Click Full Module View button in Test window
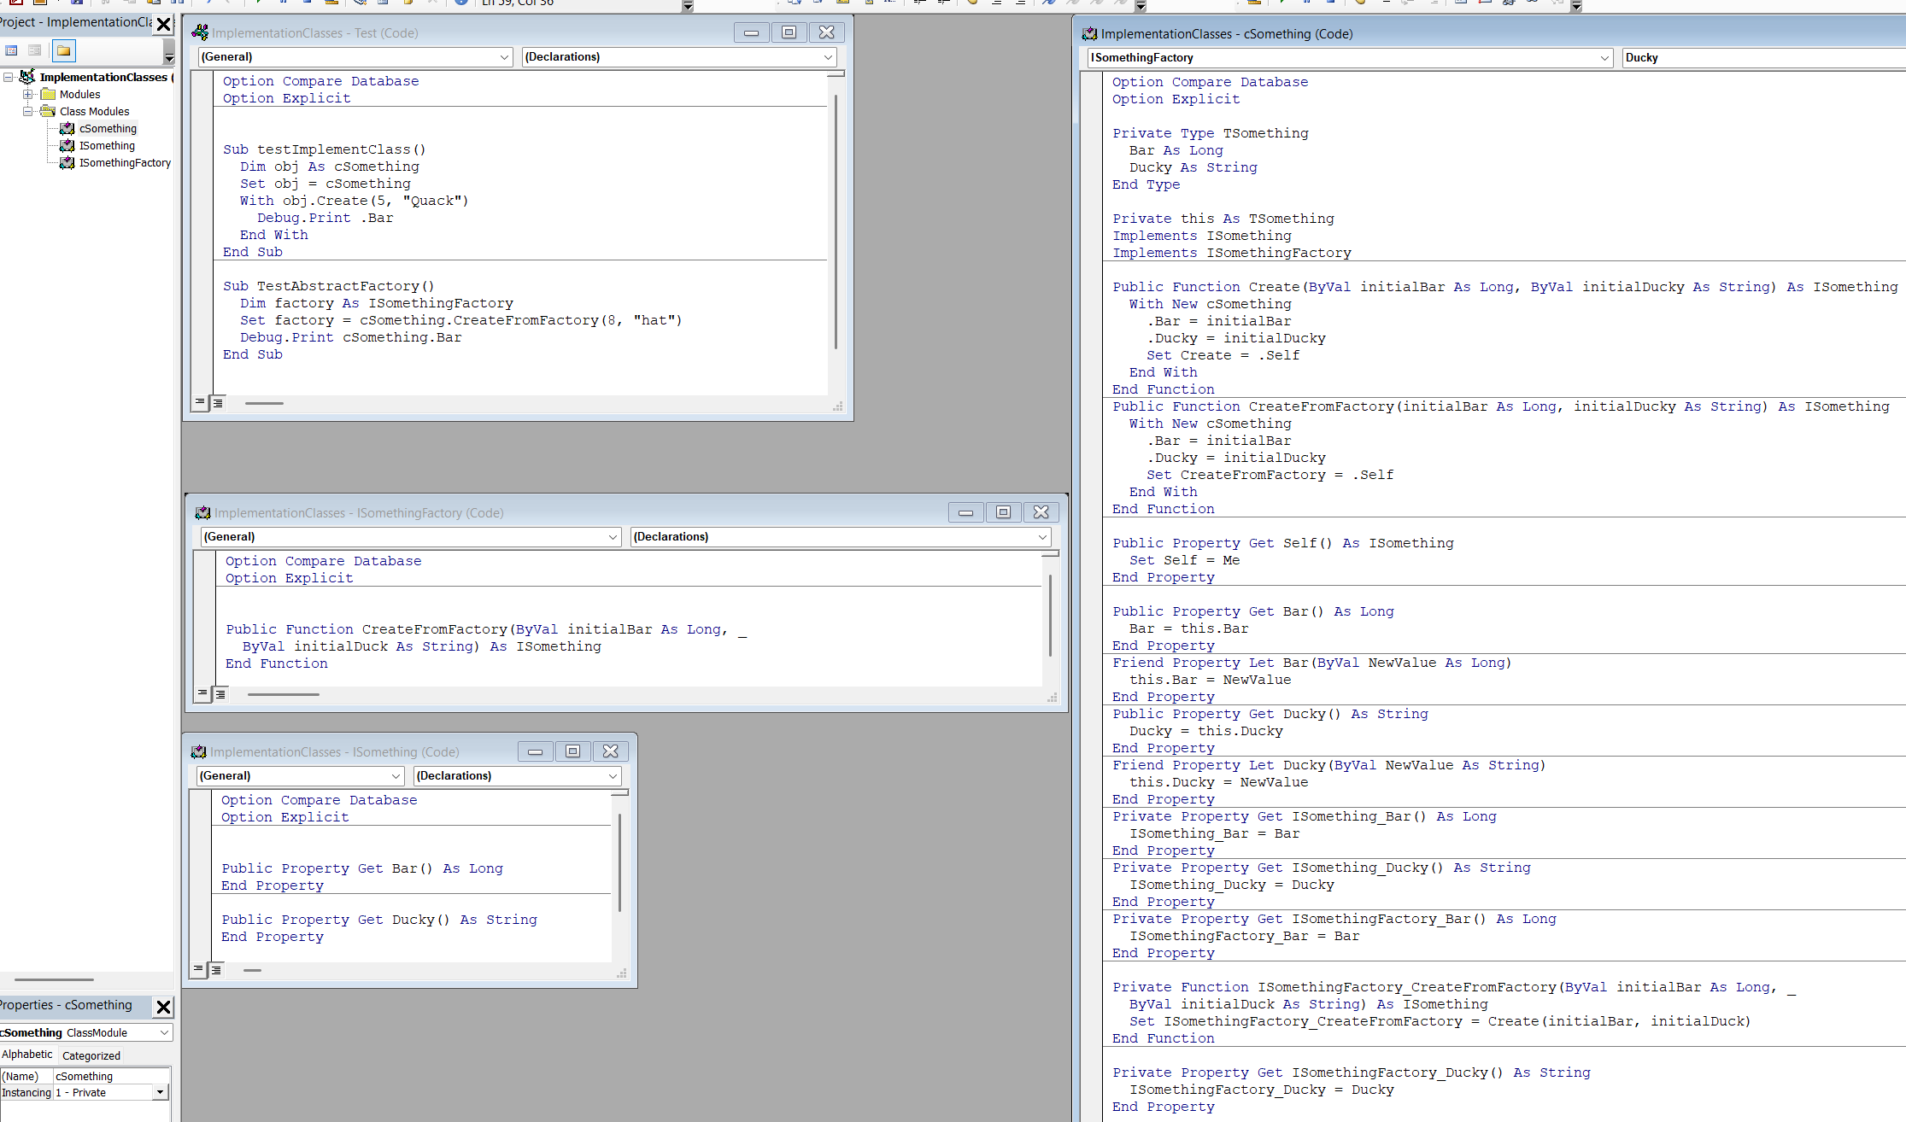The width and height of the screenshot is (1906, 1122). click(x=218, y=402)
